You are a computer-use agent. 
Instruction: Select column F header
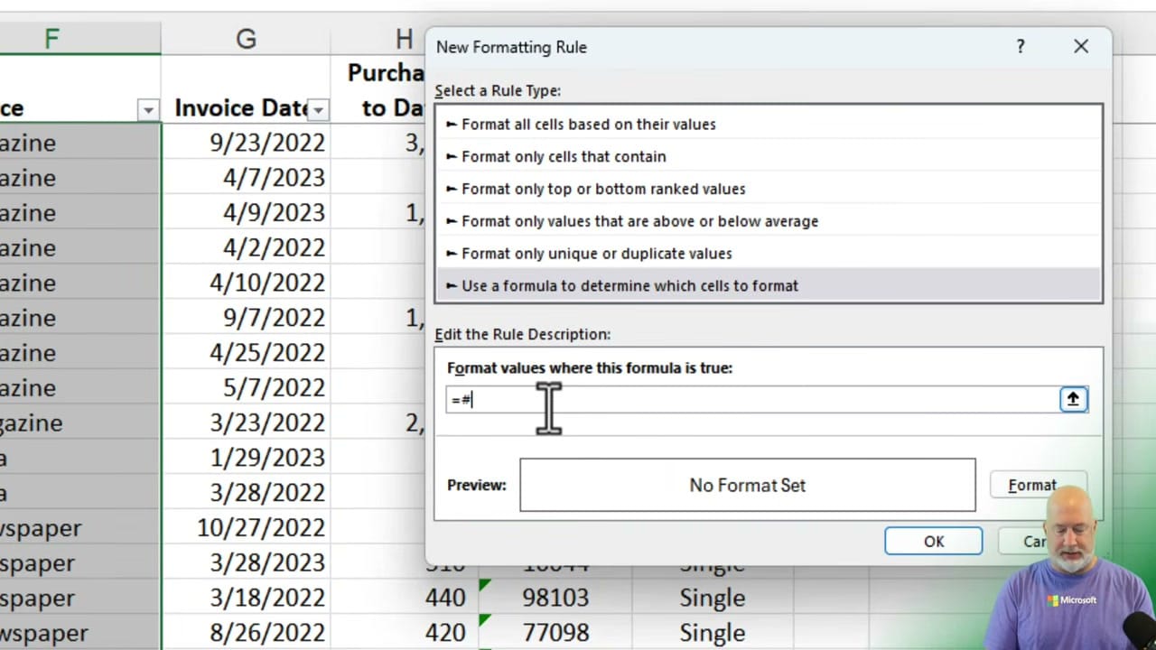tap(51, 38)
